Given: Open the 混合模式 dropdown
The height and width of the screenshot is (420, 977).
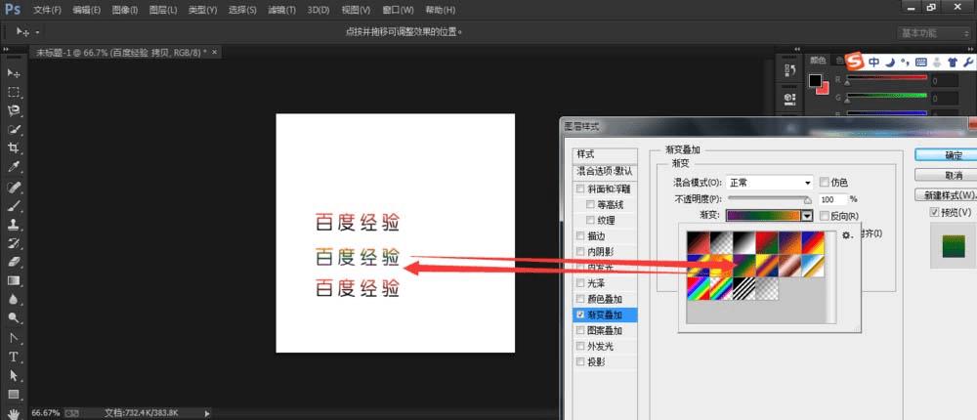Looking at the screenshot, I should tap(770, 183).
